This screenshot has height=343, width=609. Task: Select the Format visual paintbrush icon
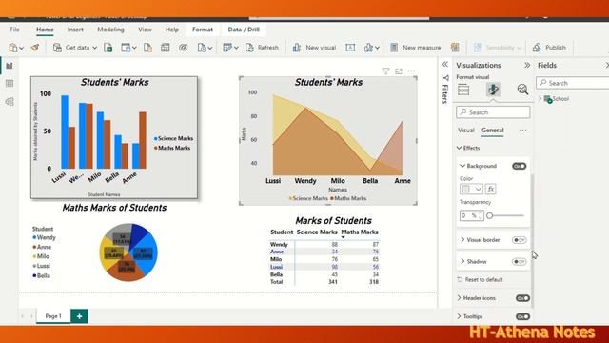point(493,90)
